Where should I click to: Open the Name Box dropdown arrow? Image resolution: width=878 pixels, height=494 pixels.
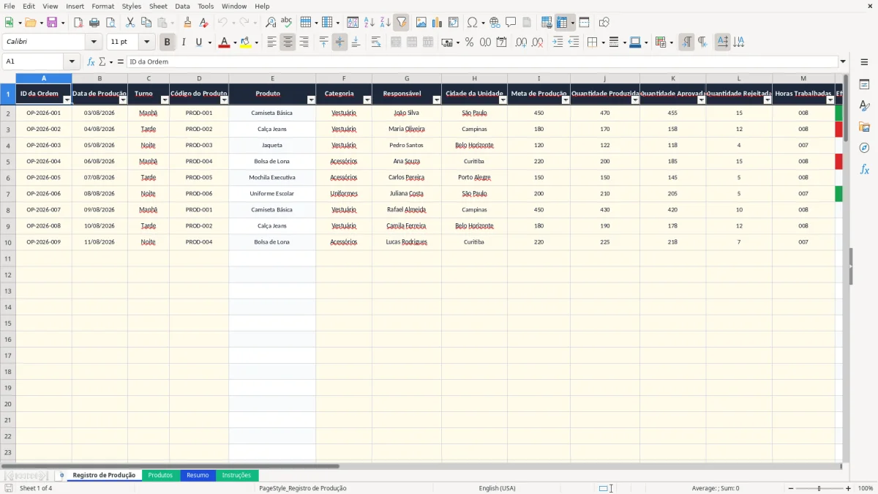tap(72, 61)
